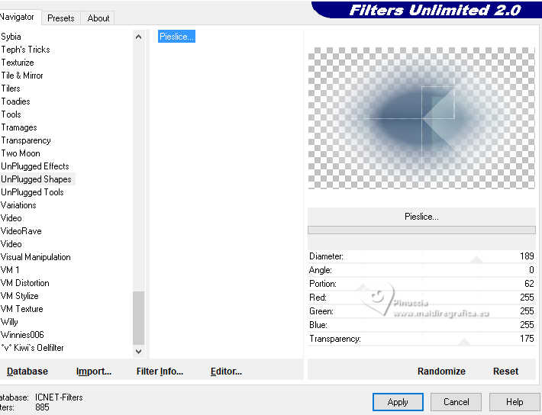
Task: Click the Import... button
Action: click(x=94, y=371)
